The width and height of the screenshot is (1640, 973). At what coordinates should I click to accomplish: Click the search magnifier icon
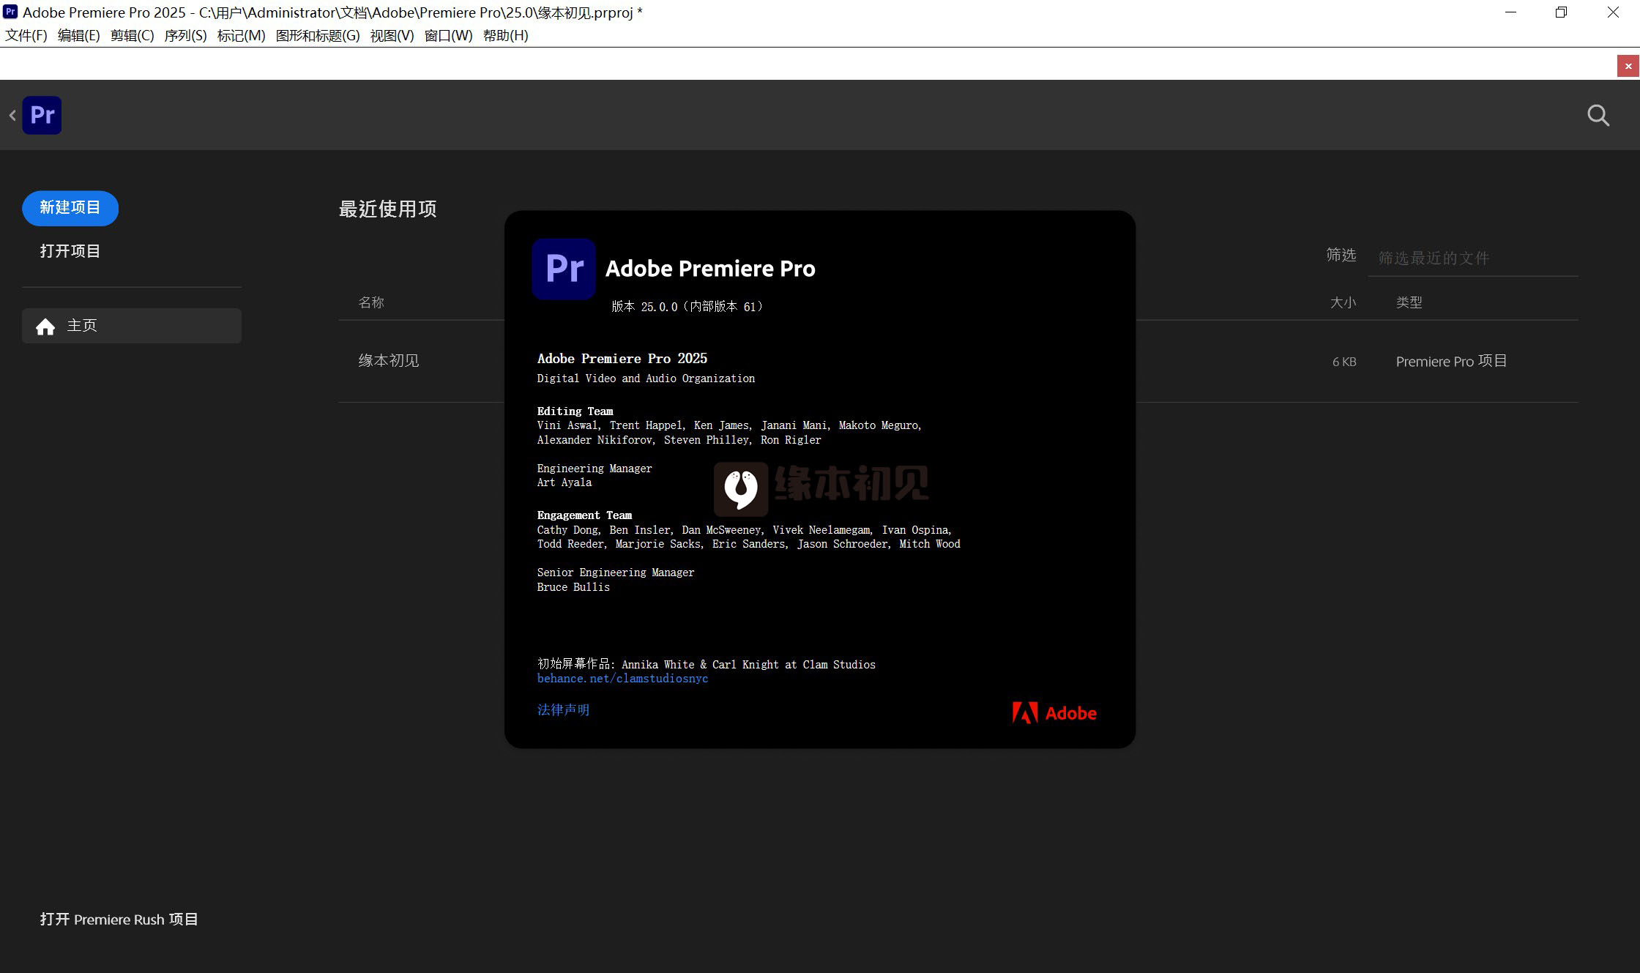1598,116
